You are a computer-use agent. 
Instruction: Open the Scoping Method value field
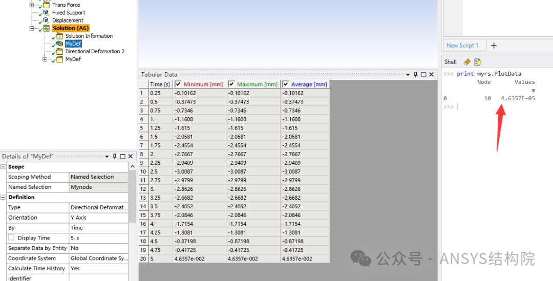pyautogui.click(x=99, y=177)
